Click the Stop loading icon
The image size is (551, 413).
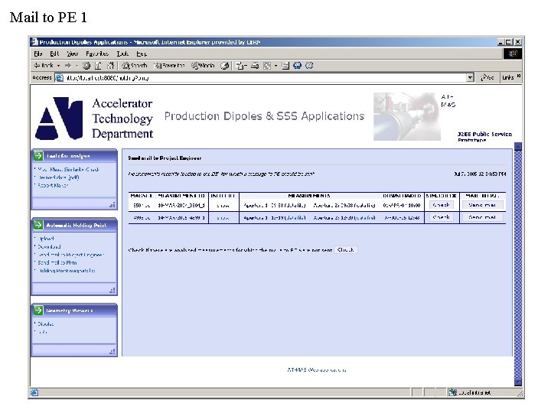[86, 66]
